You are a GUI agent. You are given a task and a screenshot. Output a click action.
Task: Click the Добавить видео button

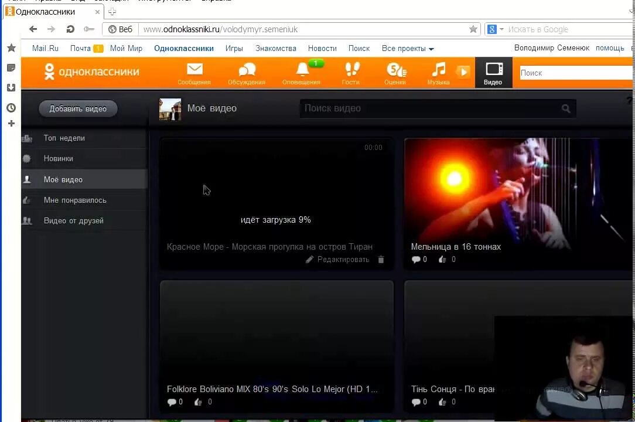tap(78, 108)
